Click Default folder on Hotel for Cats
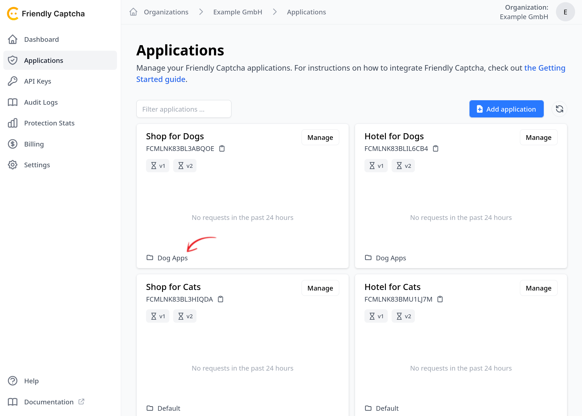The height and width of the screenshot is (416, 582). (382, 408)
